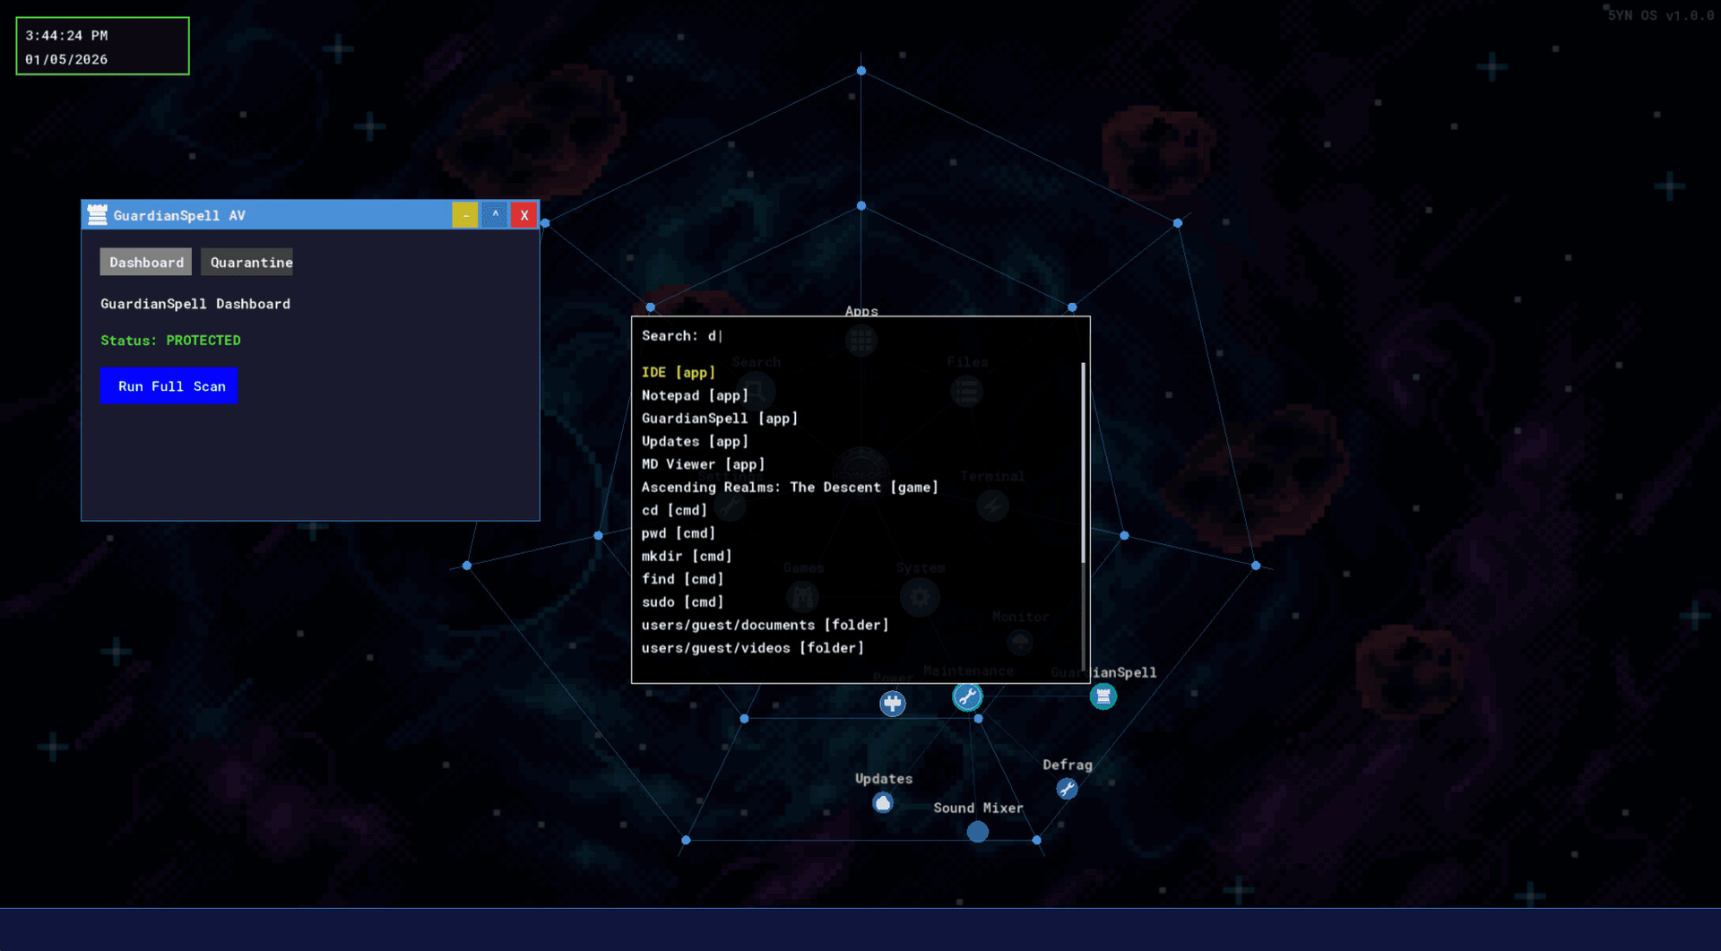Screen dimensions: 1721x951
Task: Open the GuardianSpell rook node icon
Action: pyautogui.click(x=1103, y=696)
